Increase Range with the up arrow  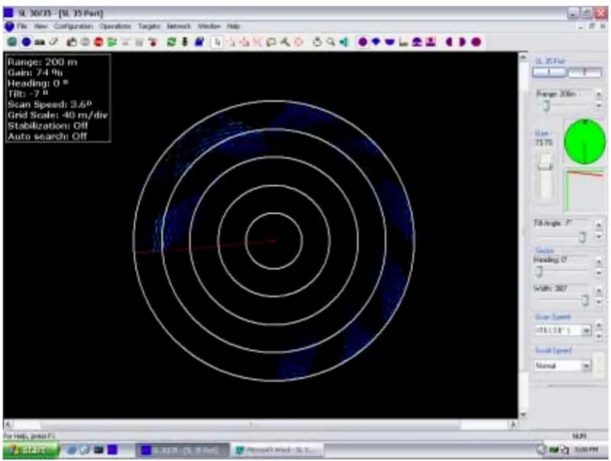pyautogui.click(x=598, y=94)
